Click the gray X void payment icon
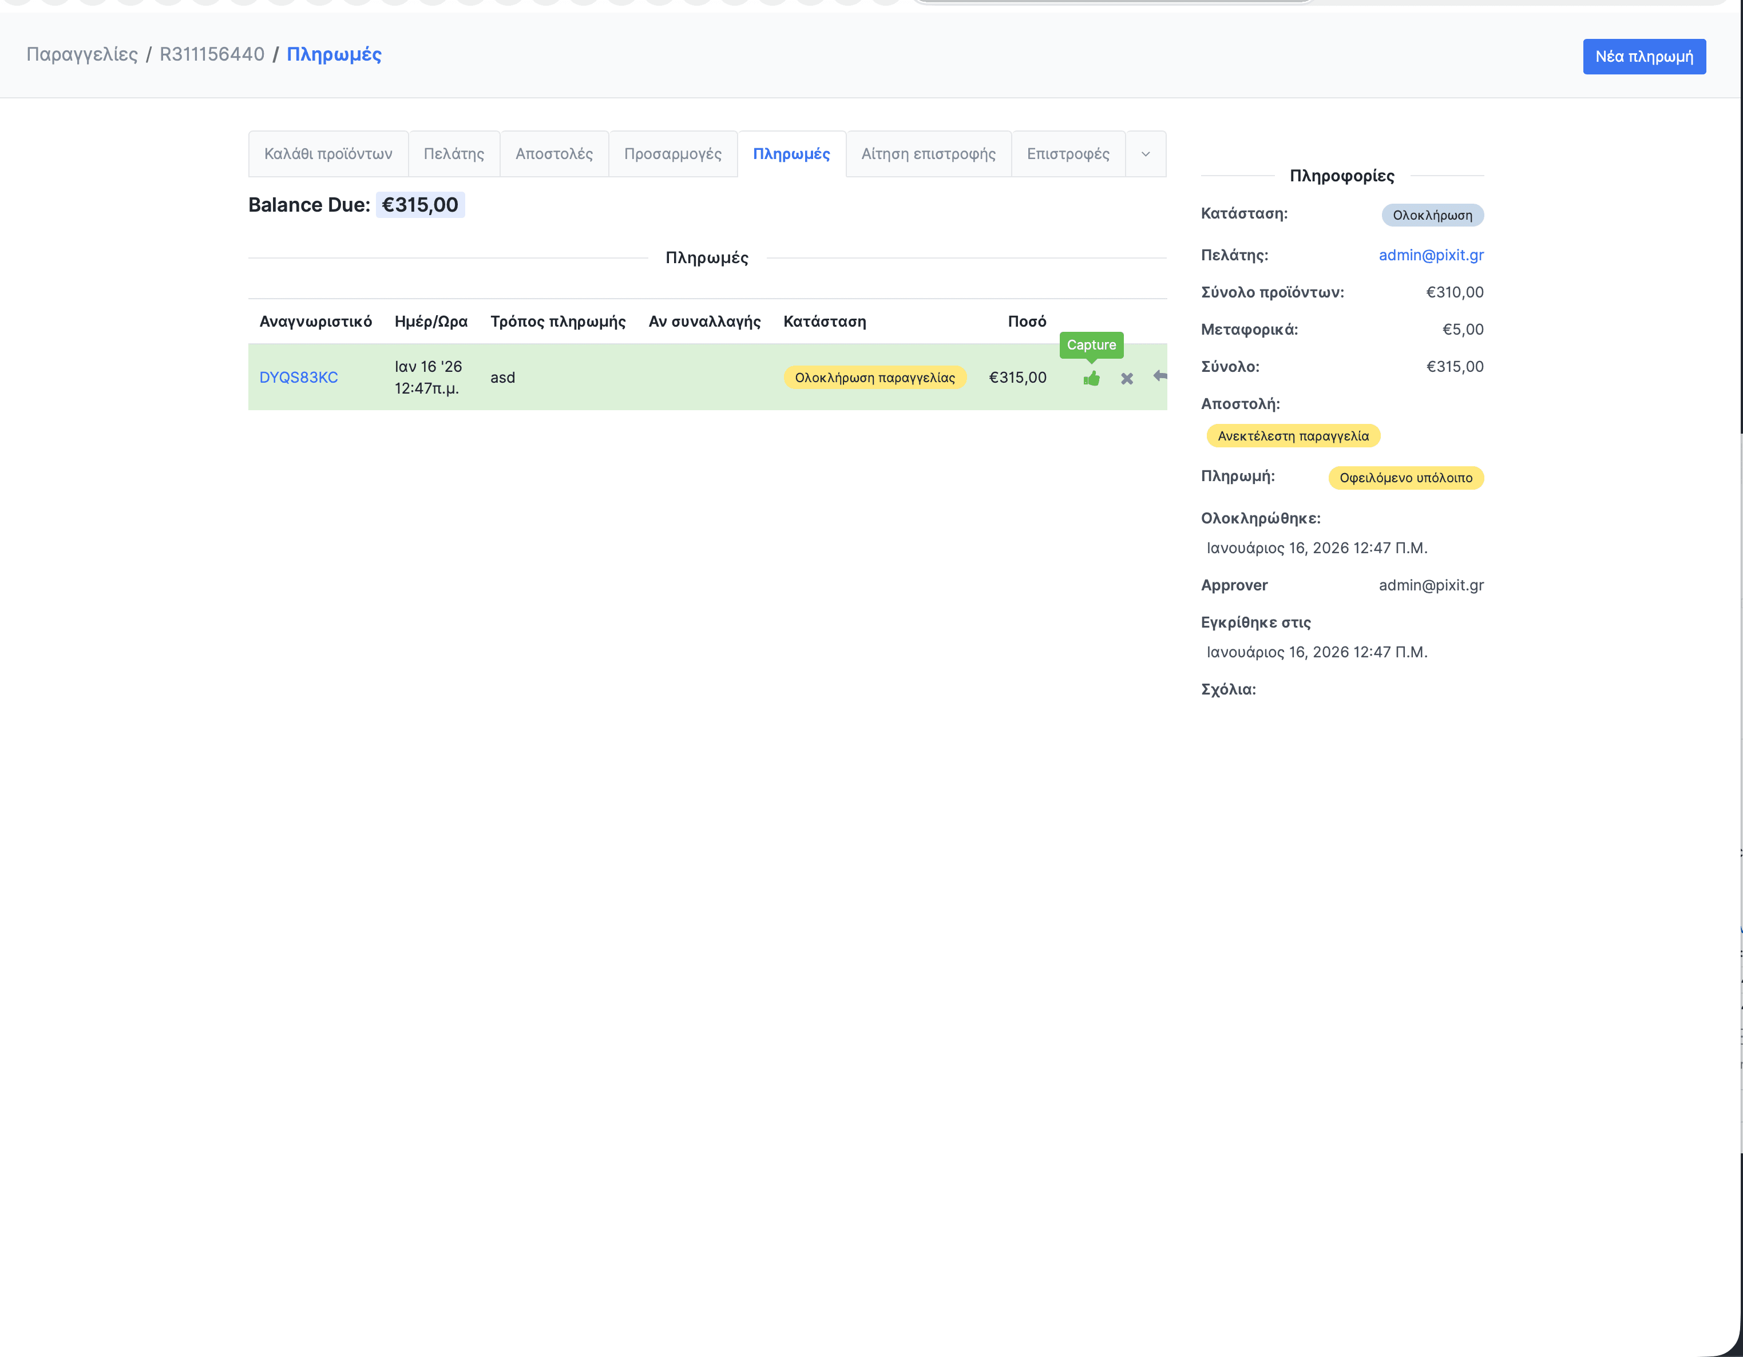The height and width of the screenshot is (1357, 1743). [1126, 378]
